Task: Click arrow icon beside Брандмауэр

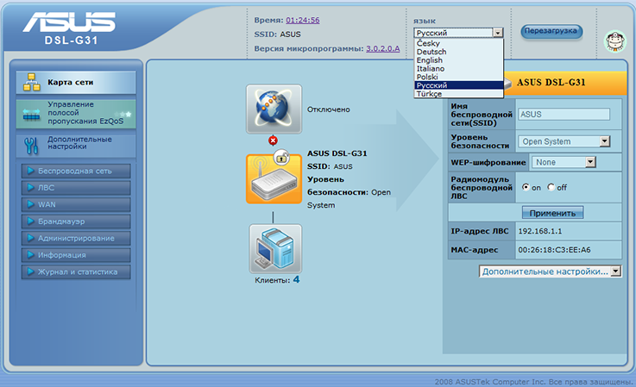Action: [x=30, y=221]
